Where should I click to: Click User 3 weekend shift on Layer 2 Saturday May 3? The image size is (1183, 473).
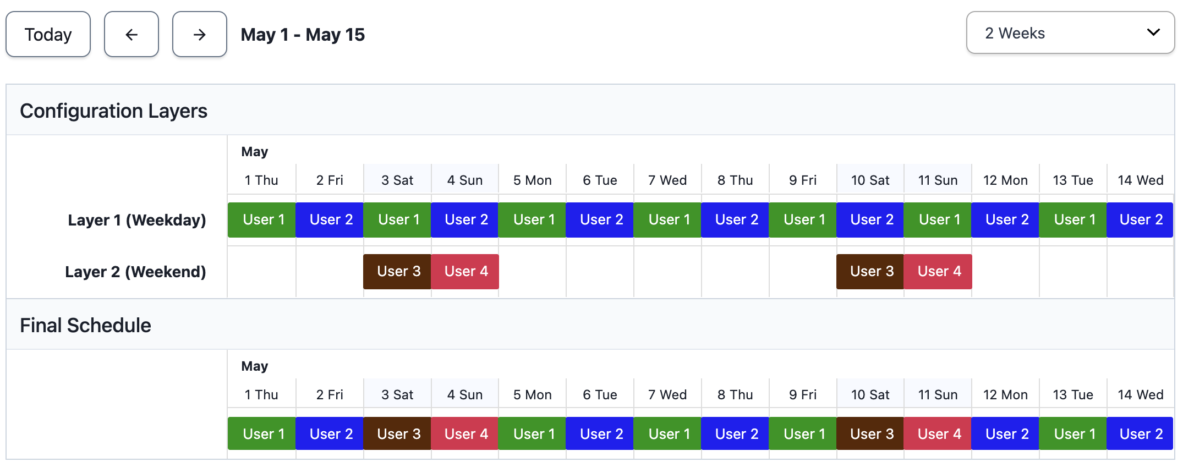[397, 272]
